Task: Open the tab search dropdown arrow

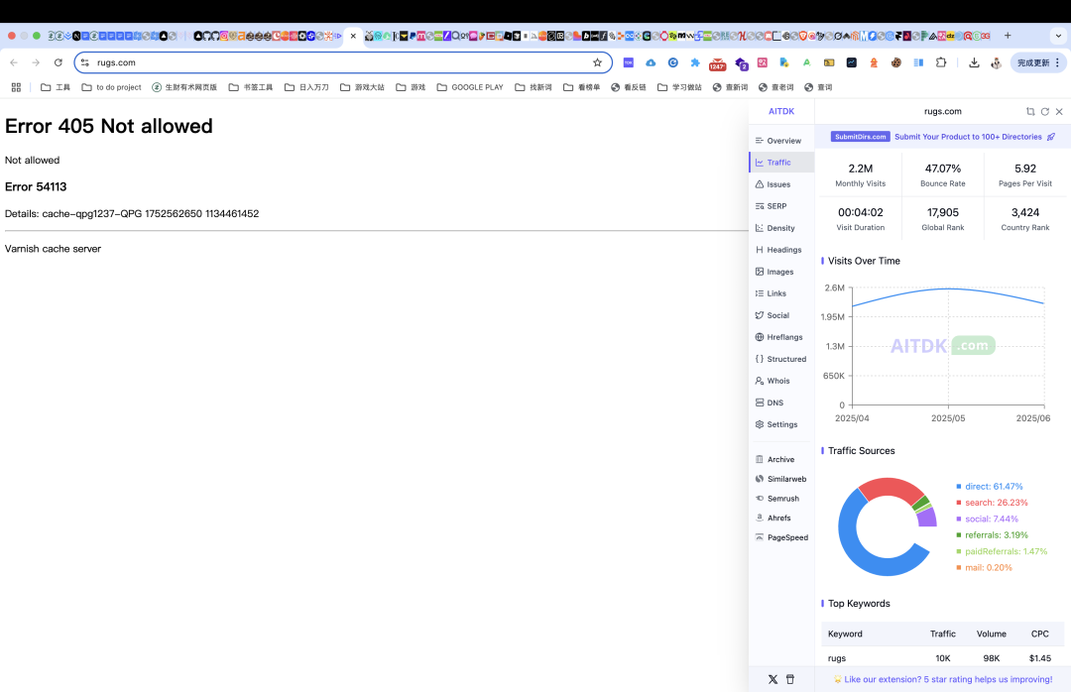Action: click(1059, 36)
